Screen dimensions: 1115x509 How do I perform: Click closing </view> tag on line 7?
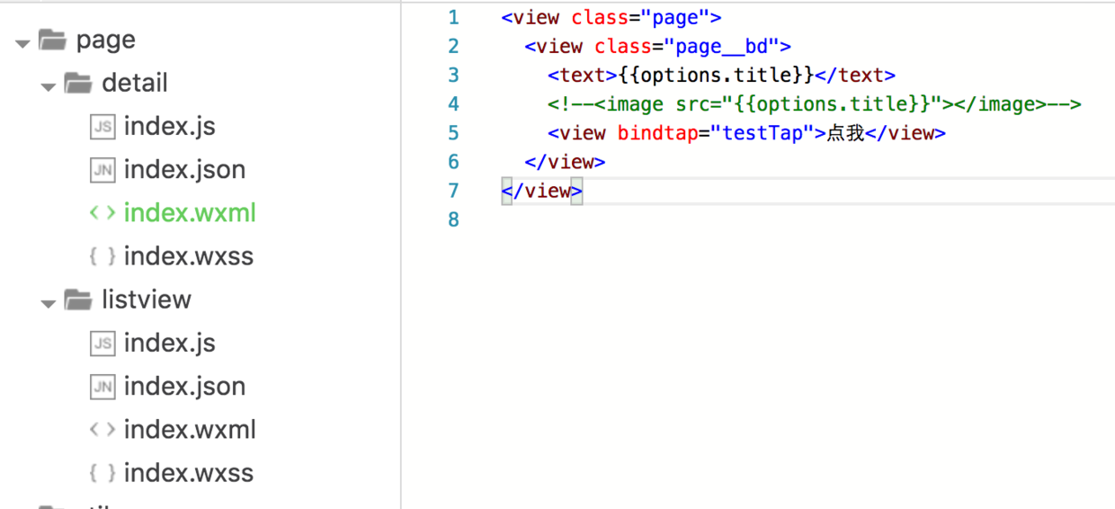542,191
